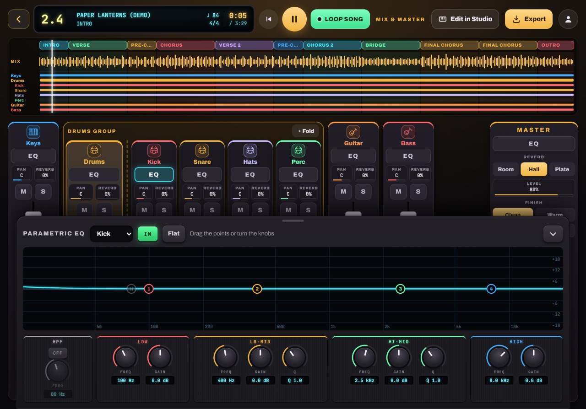Click the HI-MID FREQ knob
586x409 pixels.
364,357
